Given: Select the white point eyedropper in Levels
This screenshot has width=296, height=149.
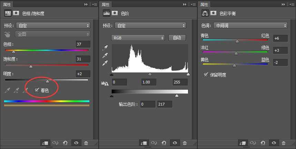Looking at the screenshot, I should pos(106,63).
